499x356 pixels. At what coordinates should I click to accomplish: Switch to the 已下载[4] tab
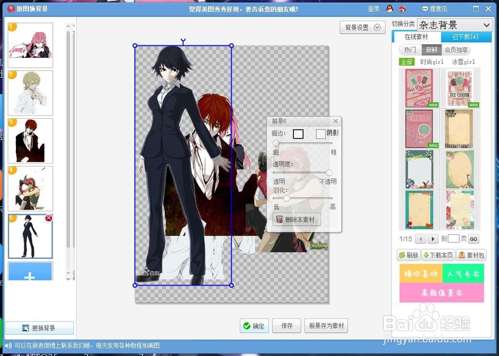click(x=465, y=37)
